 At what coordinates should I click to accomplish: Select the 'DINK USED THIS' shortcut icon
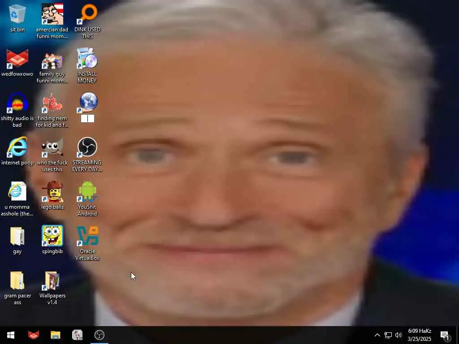tap(87, 14)
